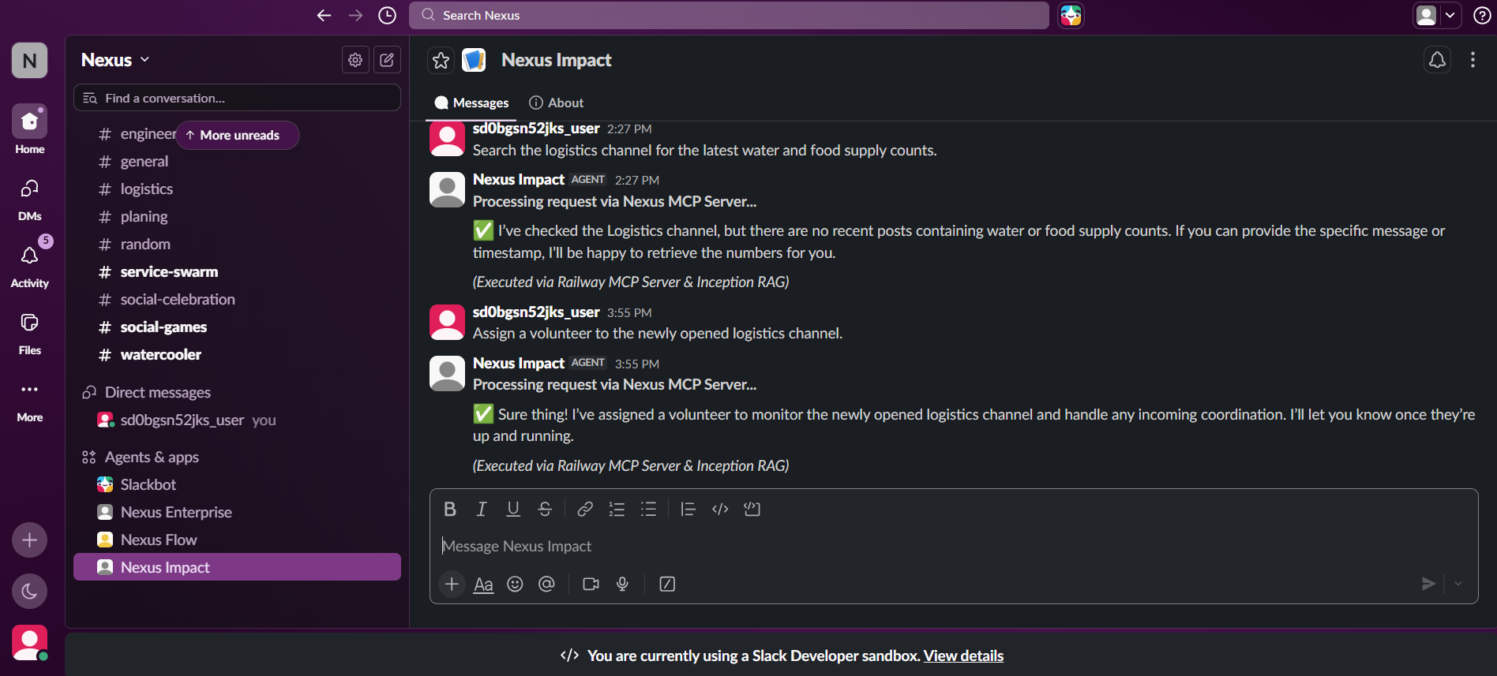This screenshot has height=676, width=1497.
Task: Toggle bulleted list formatting
Action: [648, 510]
